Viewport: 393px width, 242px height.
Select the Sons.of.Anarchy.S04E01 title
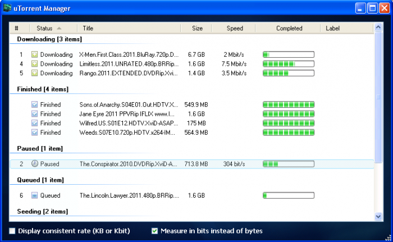pyautogui.click(x=129, y=104)
